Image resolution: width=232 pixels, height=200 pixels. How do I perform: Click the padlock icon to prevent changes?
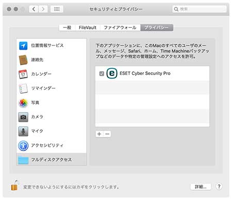[14, 186]
